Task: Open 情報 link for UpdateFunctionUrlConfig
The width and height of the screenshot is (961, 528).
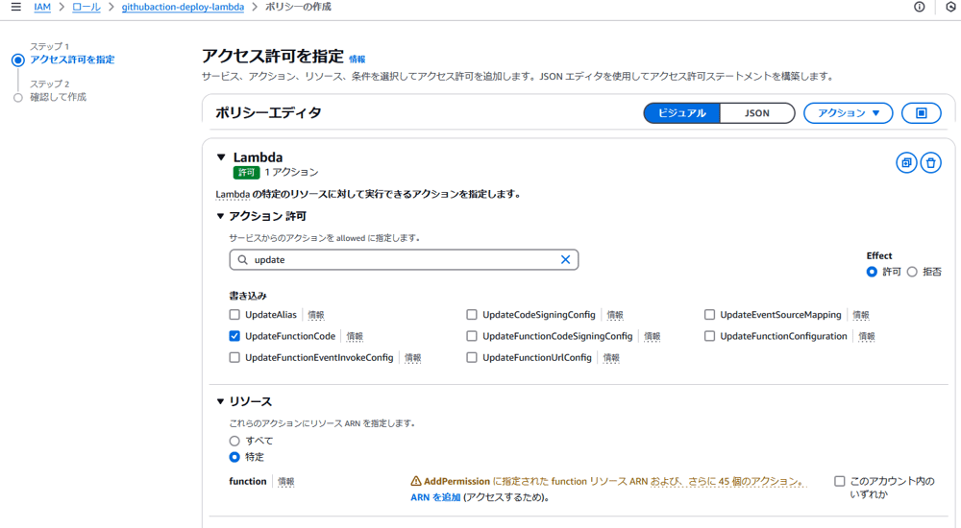Action: [x=611, y=358]
